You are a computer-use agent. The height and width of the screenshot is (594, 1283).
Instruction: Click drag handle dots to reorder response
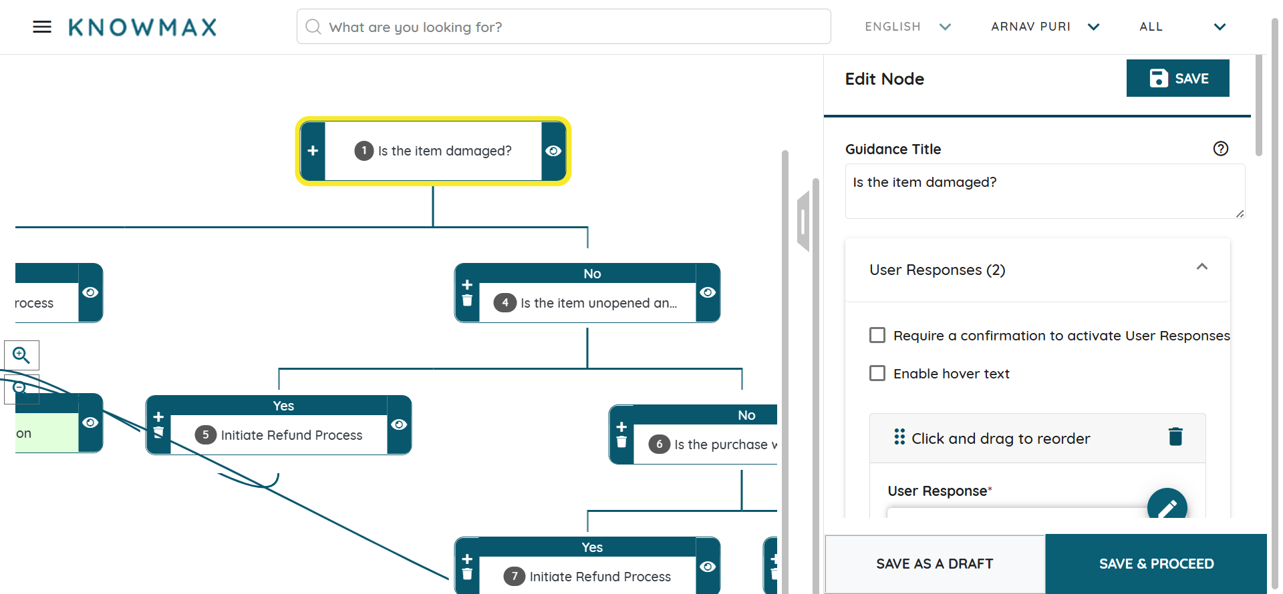(x=899, y=437)
